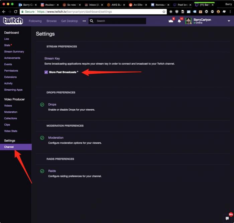This screenshot has height=223, width=234.
Task: Click Get Desktop link
Action: click(x=70, y=21)
